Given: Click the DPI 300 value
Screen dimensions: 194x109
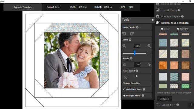Looking at the screenshot, I should [x=131, y=7].
